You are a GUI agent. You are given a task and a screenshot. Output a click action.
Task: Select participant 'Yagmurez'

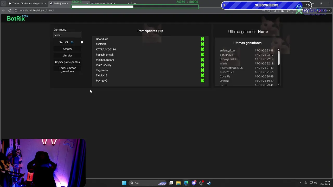102,70
